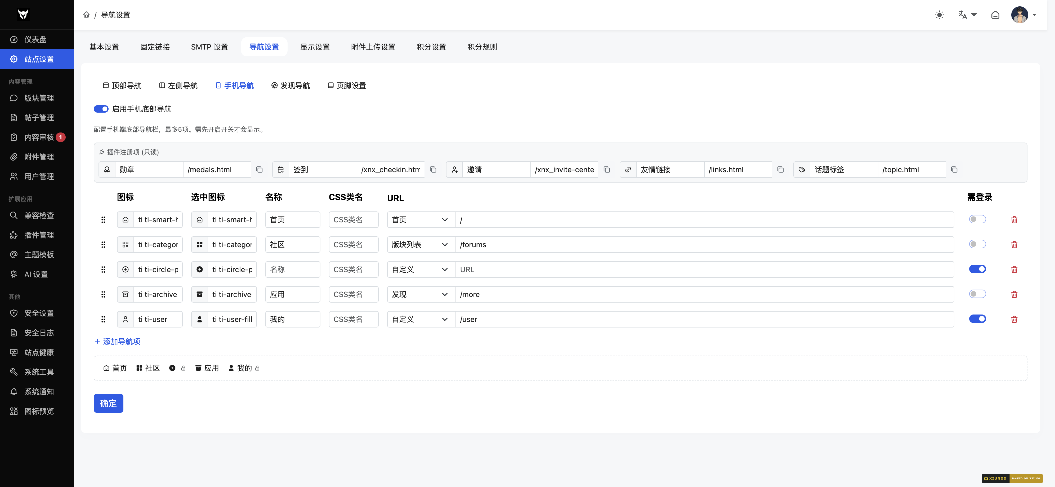Click drag handle of 我的 row

coord(103,319)
